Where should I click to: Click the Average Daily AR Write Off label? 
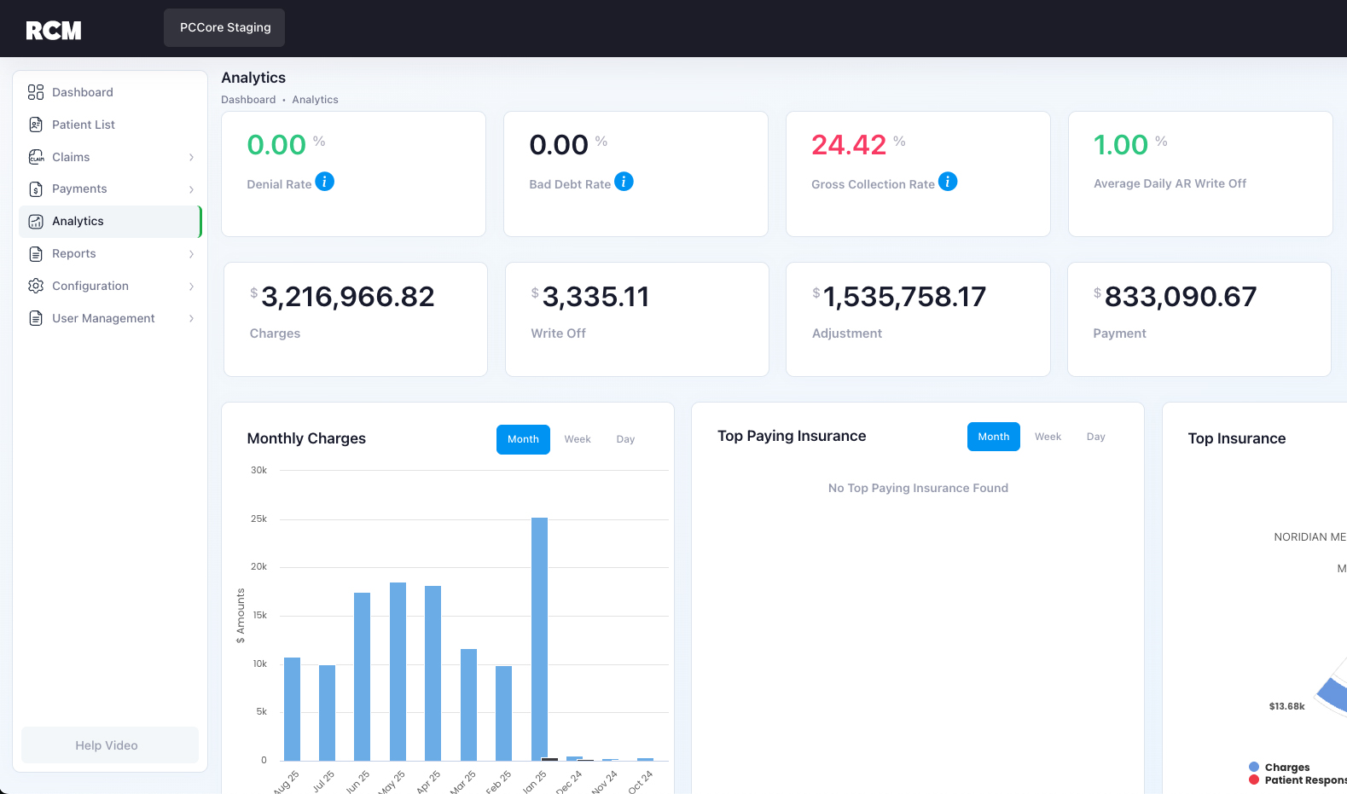point(1170,183)
